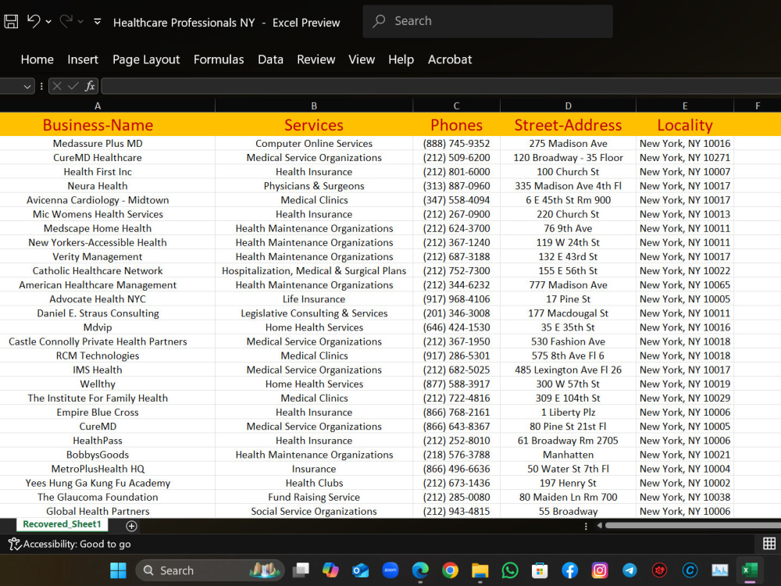Select column F header
Screen dimensions: 781x586
757,105
